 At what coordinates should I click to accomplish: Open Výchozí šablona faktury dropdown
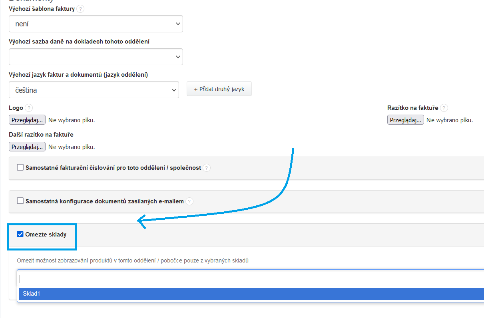pos(96,24)
